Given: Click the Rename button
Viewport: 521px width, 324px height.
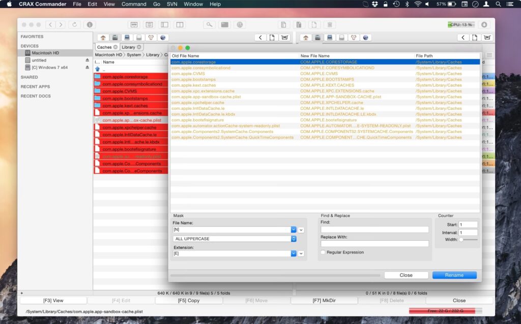Looking at the screenshot, I should [x=454, y=275].
